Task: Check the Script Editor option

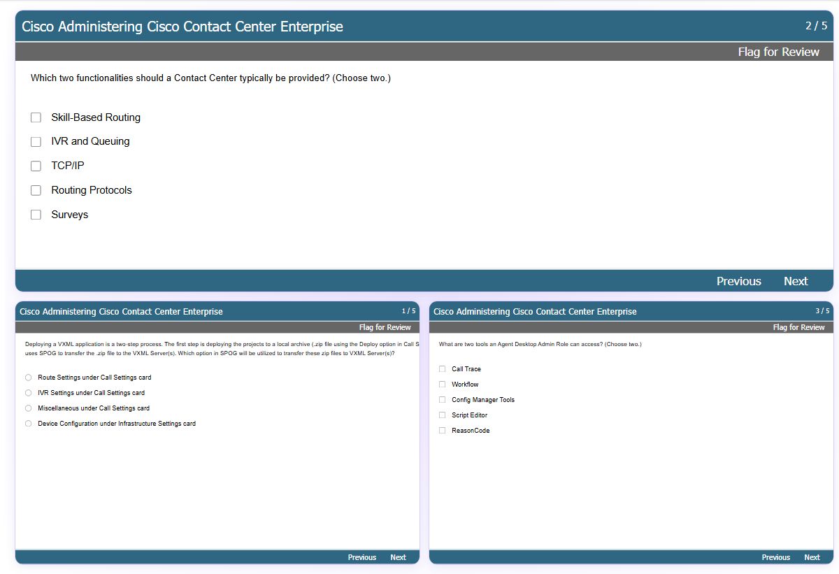Action: [x=442, y=415]
